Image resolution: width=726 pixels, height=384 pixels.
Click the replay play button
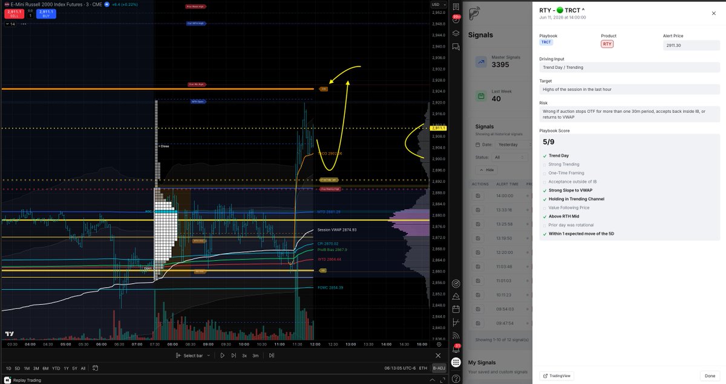[222, 356]
